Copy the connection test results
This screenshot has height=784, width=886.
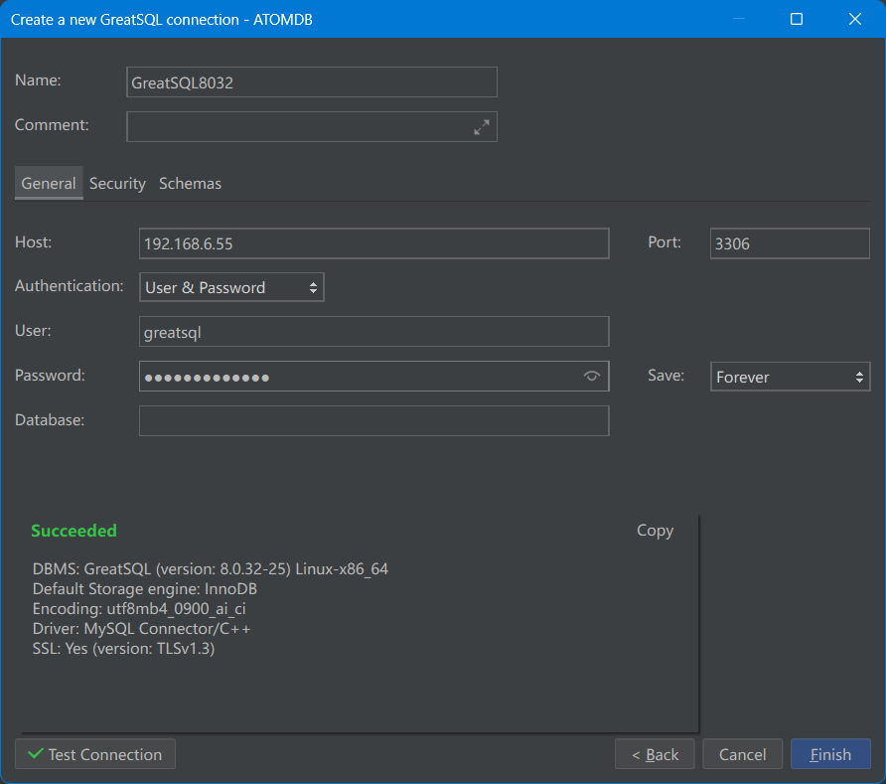tap(655, 531)
